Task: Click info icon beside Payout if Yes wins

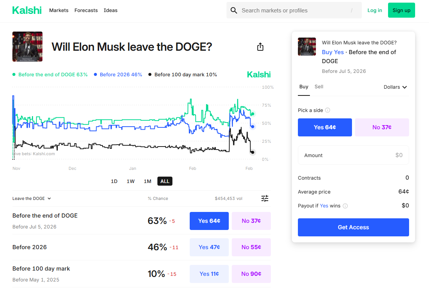Action: pyautogui.click(x=345, y=206)
